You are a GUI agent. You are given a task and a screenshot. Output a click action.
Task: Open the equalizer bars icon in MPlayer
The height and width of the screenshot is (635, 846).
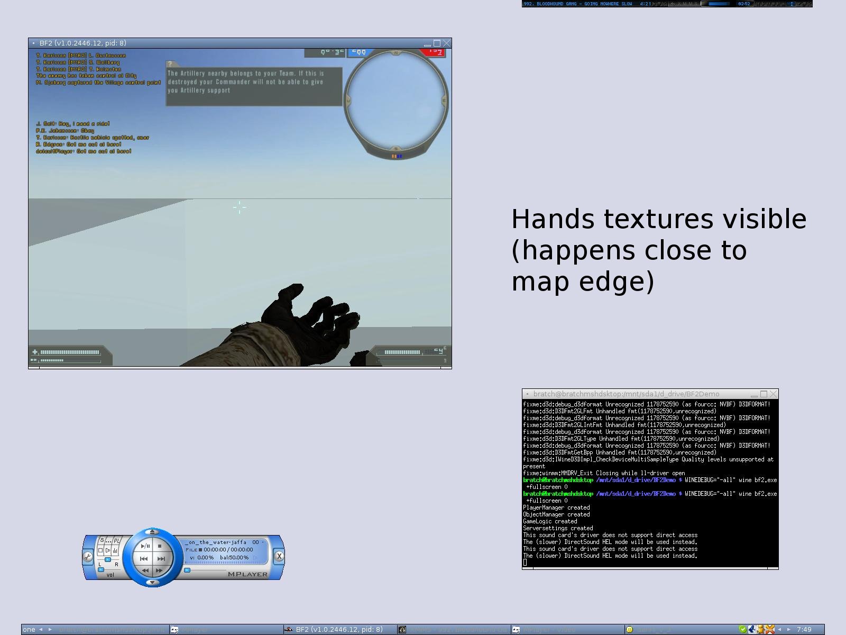tap(115, 551)
